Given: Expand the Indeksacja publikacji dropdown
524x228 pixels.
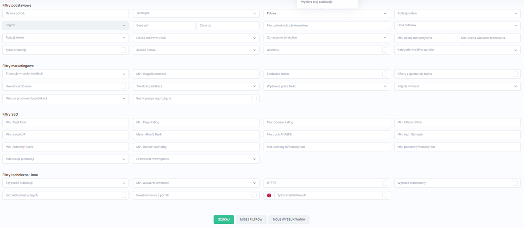Looking at the screenshot, I should click(65, 159).
